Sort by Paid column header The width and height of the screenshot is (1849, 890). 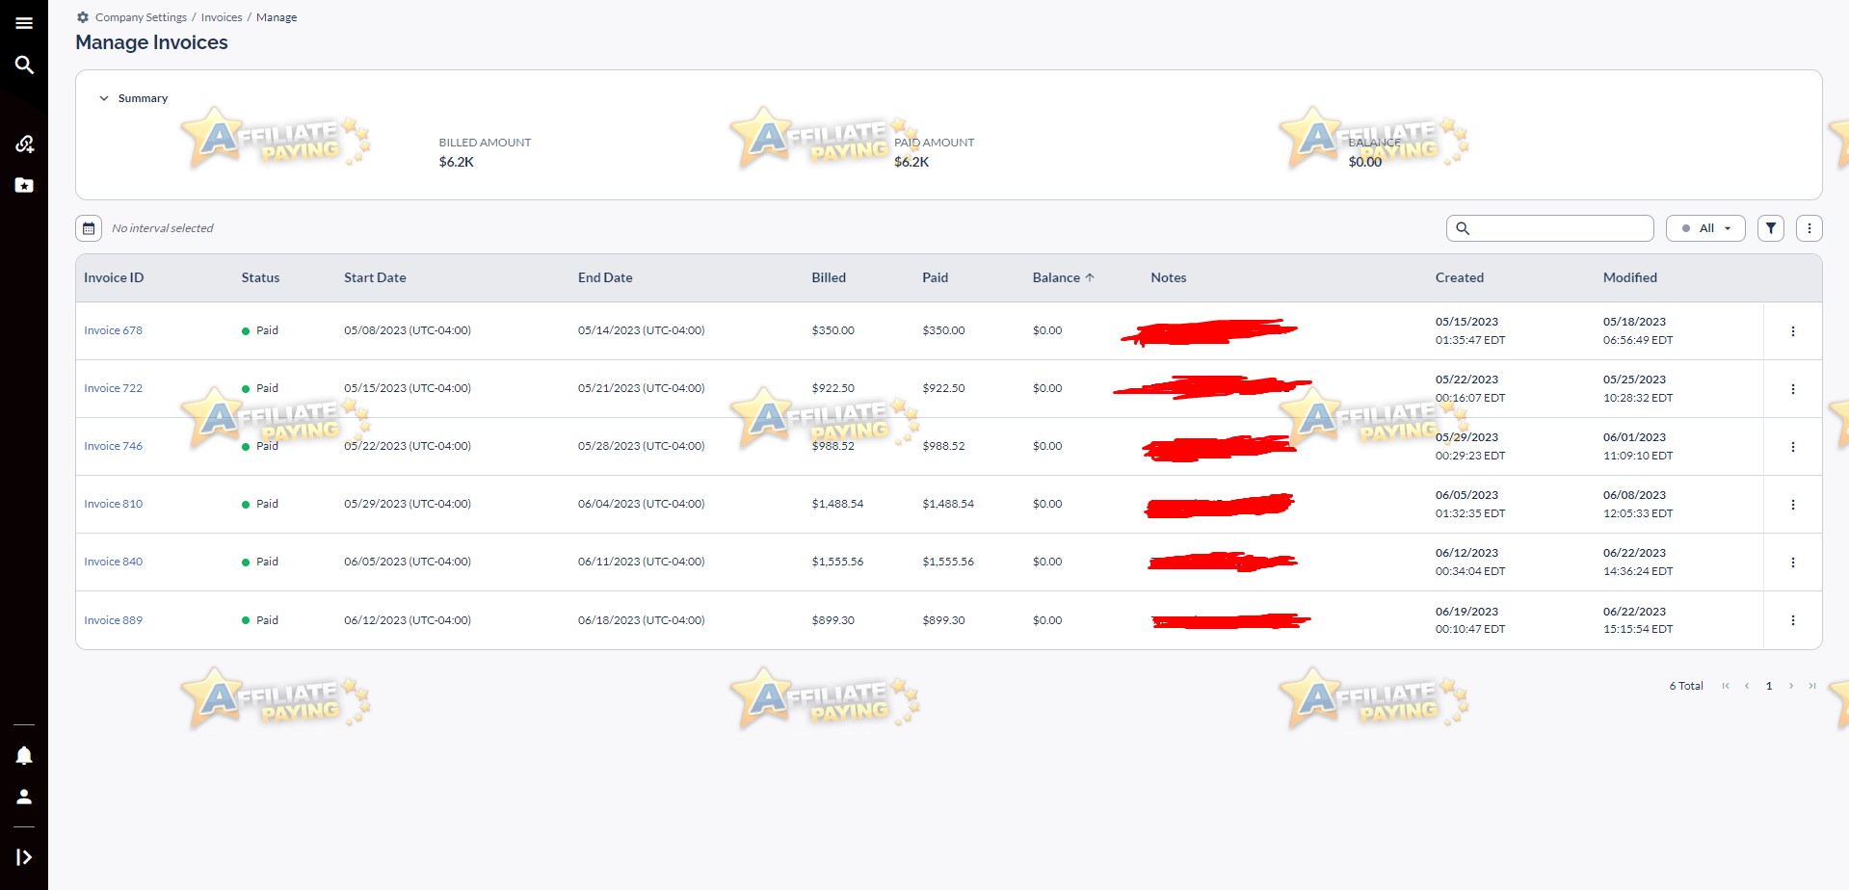click(935, 277)
